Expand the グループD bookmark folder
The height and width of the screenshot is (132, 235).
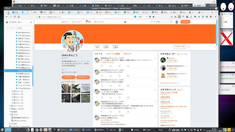coord(12,94)
